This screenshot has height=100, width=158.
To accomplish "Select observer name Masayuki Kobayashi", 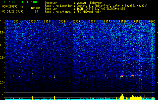I will (90, 3).
